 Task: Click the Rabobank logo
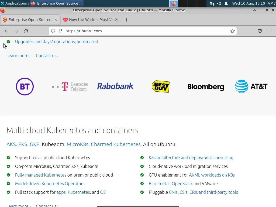[115, 86]
